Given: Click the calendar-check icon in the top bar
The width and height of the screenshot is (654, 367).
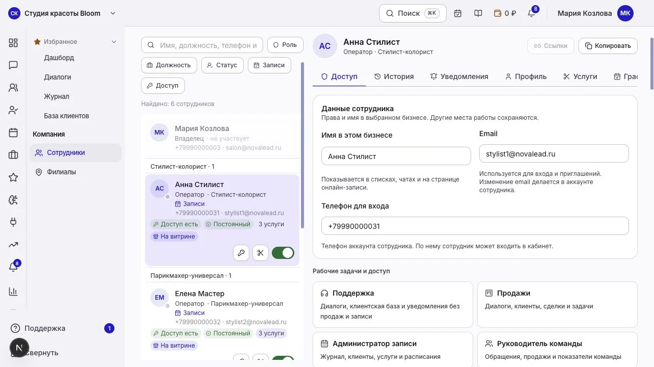Looking at the screenshot, I should click(x=458, y=13).
